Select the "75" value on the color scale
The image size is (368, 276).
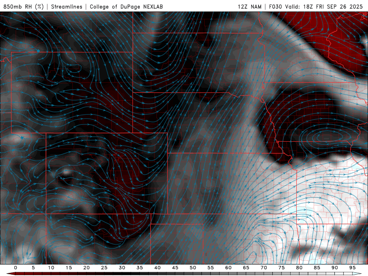coord(282,268)
